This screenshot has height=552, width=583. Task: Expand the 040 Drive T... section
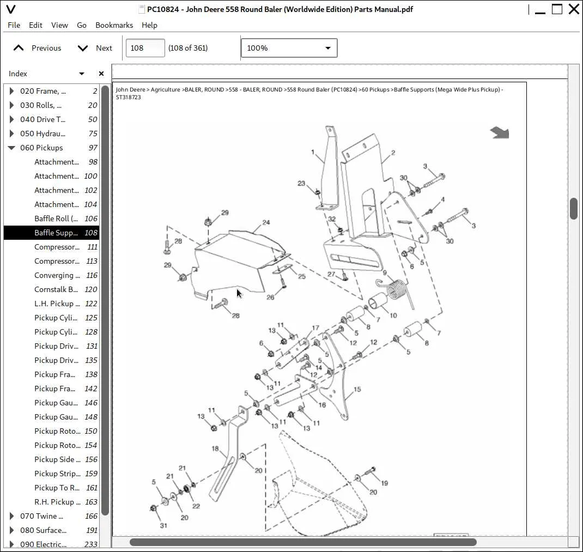tap(11, 119)
